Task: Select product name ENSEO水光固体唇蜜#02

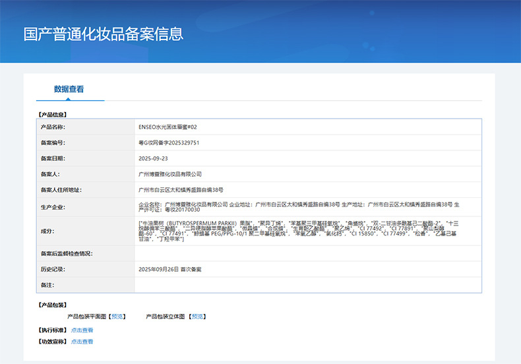Action: pos(168,127)
